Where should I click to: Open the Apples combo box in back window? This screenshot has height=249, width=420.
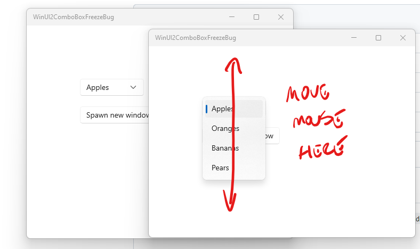[112, 87]
